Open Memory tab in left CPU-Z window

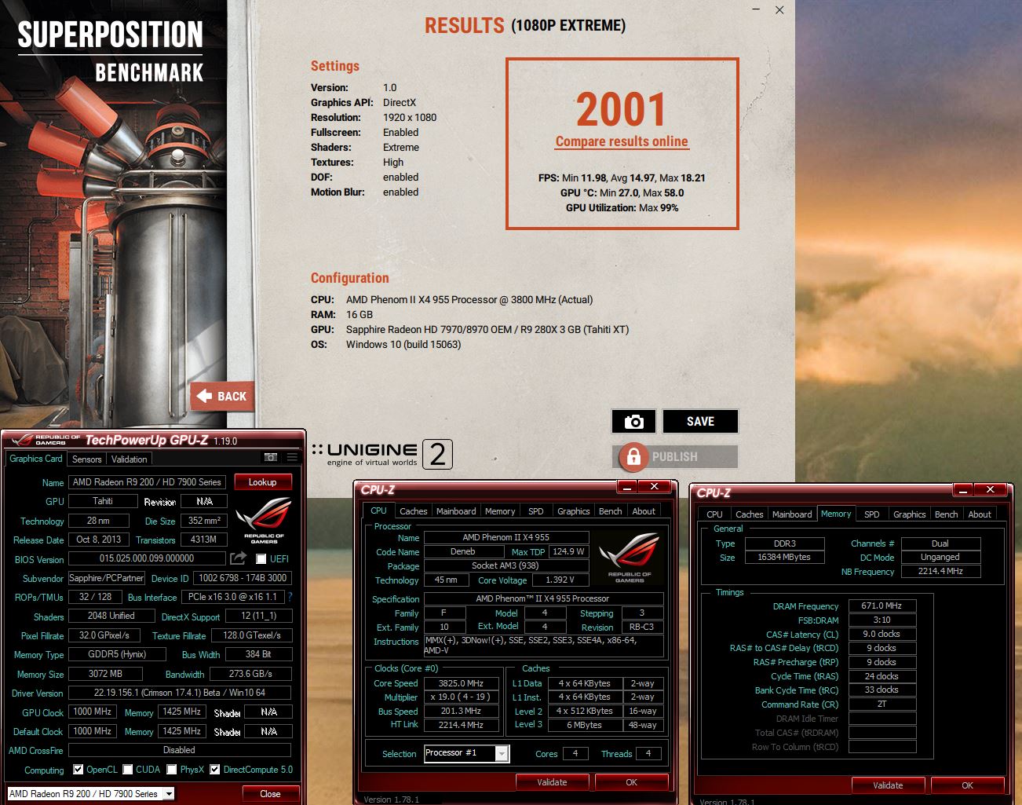click(500, 511)
